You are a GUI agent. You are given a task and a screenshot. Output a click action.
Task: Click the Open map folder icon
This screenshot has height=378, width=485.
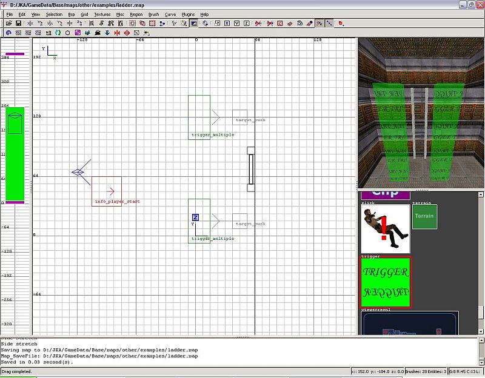coord(9,23)
